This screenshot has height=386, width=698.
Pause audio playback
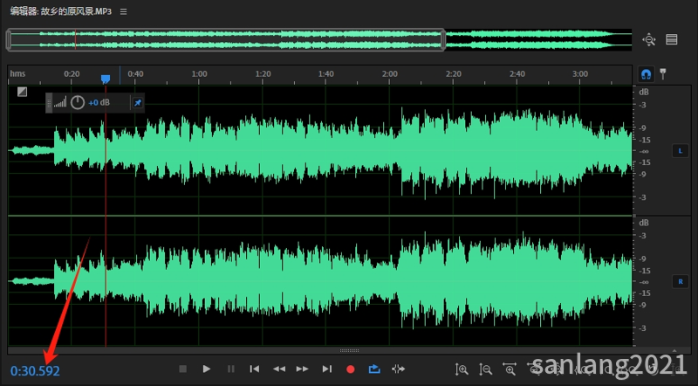(x=230, y=369)
